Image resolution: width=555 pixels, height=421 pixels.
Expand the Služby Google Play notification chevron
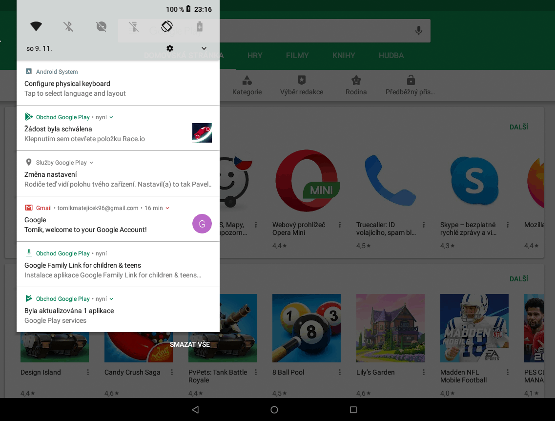tap(91, 163)
